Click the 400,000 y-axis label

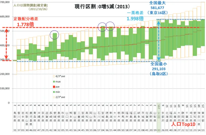[5, 45]
